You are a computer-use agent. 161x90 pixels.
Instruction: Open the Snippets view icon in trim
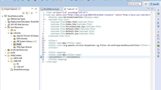click(x=158, y=49)
